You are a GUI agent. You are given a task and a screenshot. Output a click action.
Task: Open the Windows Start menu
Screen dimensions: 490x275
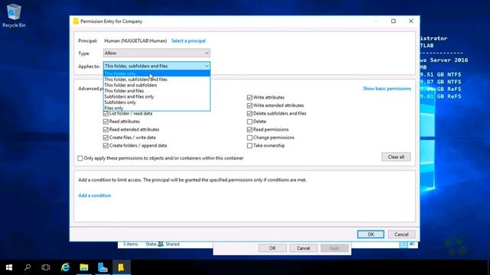[x=9, y=267]
